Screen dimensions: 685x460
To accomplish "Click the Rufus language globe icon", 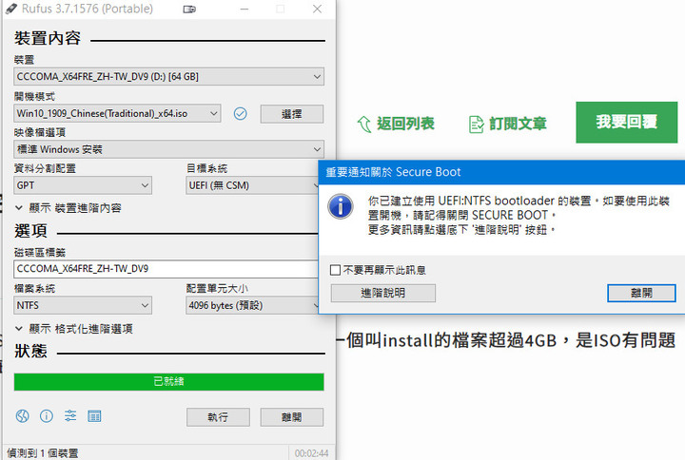I will [22, 416].
